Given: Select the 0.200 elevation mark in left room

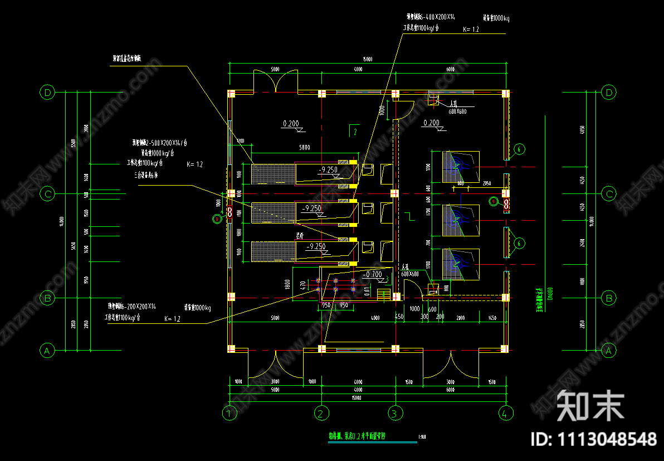Looking at the screenshot, I should coord(291,123).
